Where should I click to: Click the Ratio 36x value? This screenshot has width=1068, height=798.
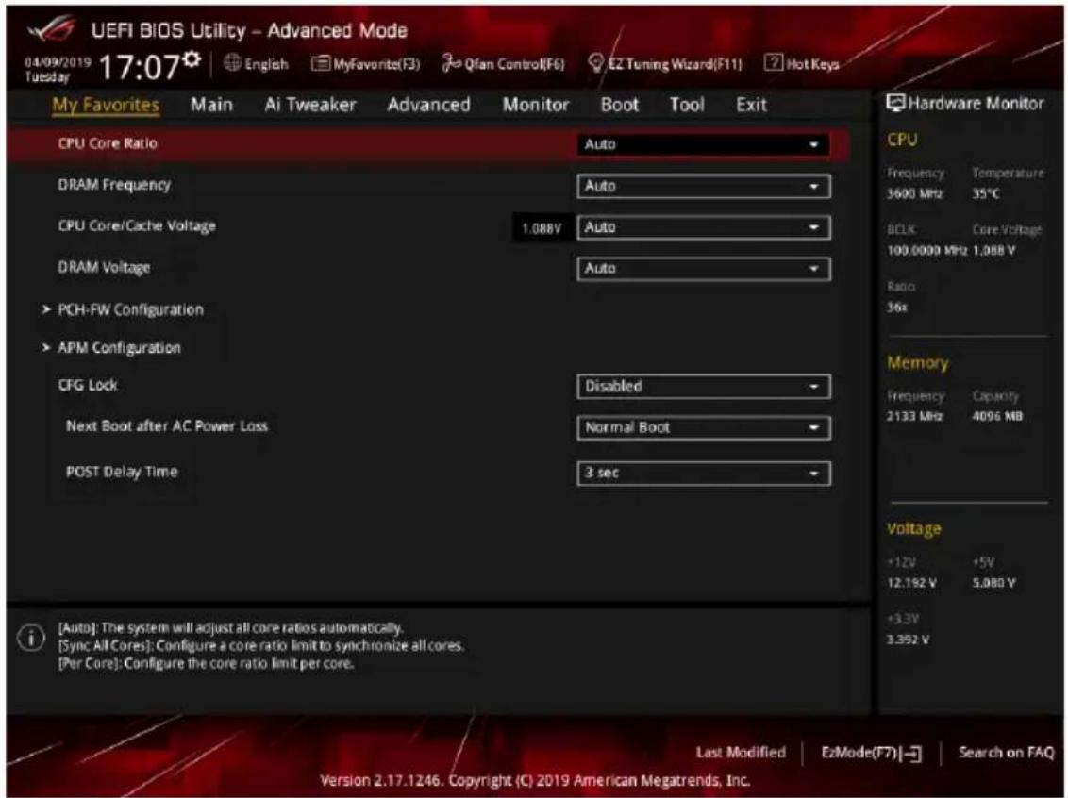point(897,308)
